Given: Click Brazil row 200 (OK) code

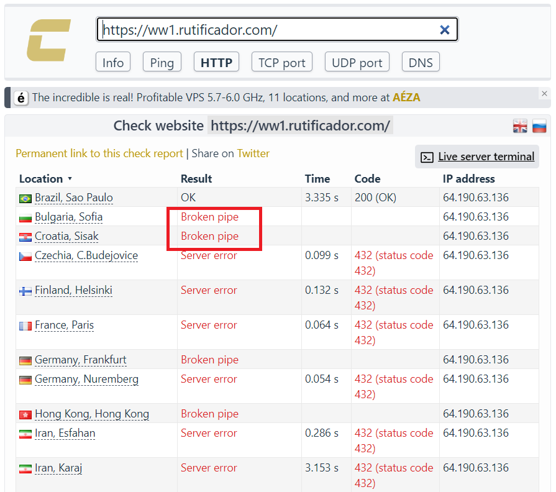Looking at the screenshot, I should [375, 198].
